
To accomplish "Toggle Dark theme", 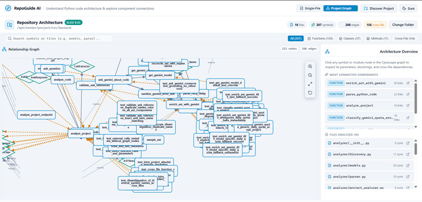I will (408, 8).
